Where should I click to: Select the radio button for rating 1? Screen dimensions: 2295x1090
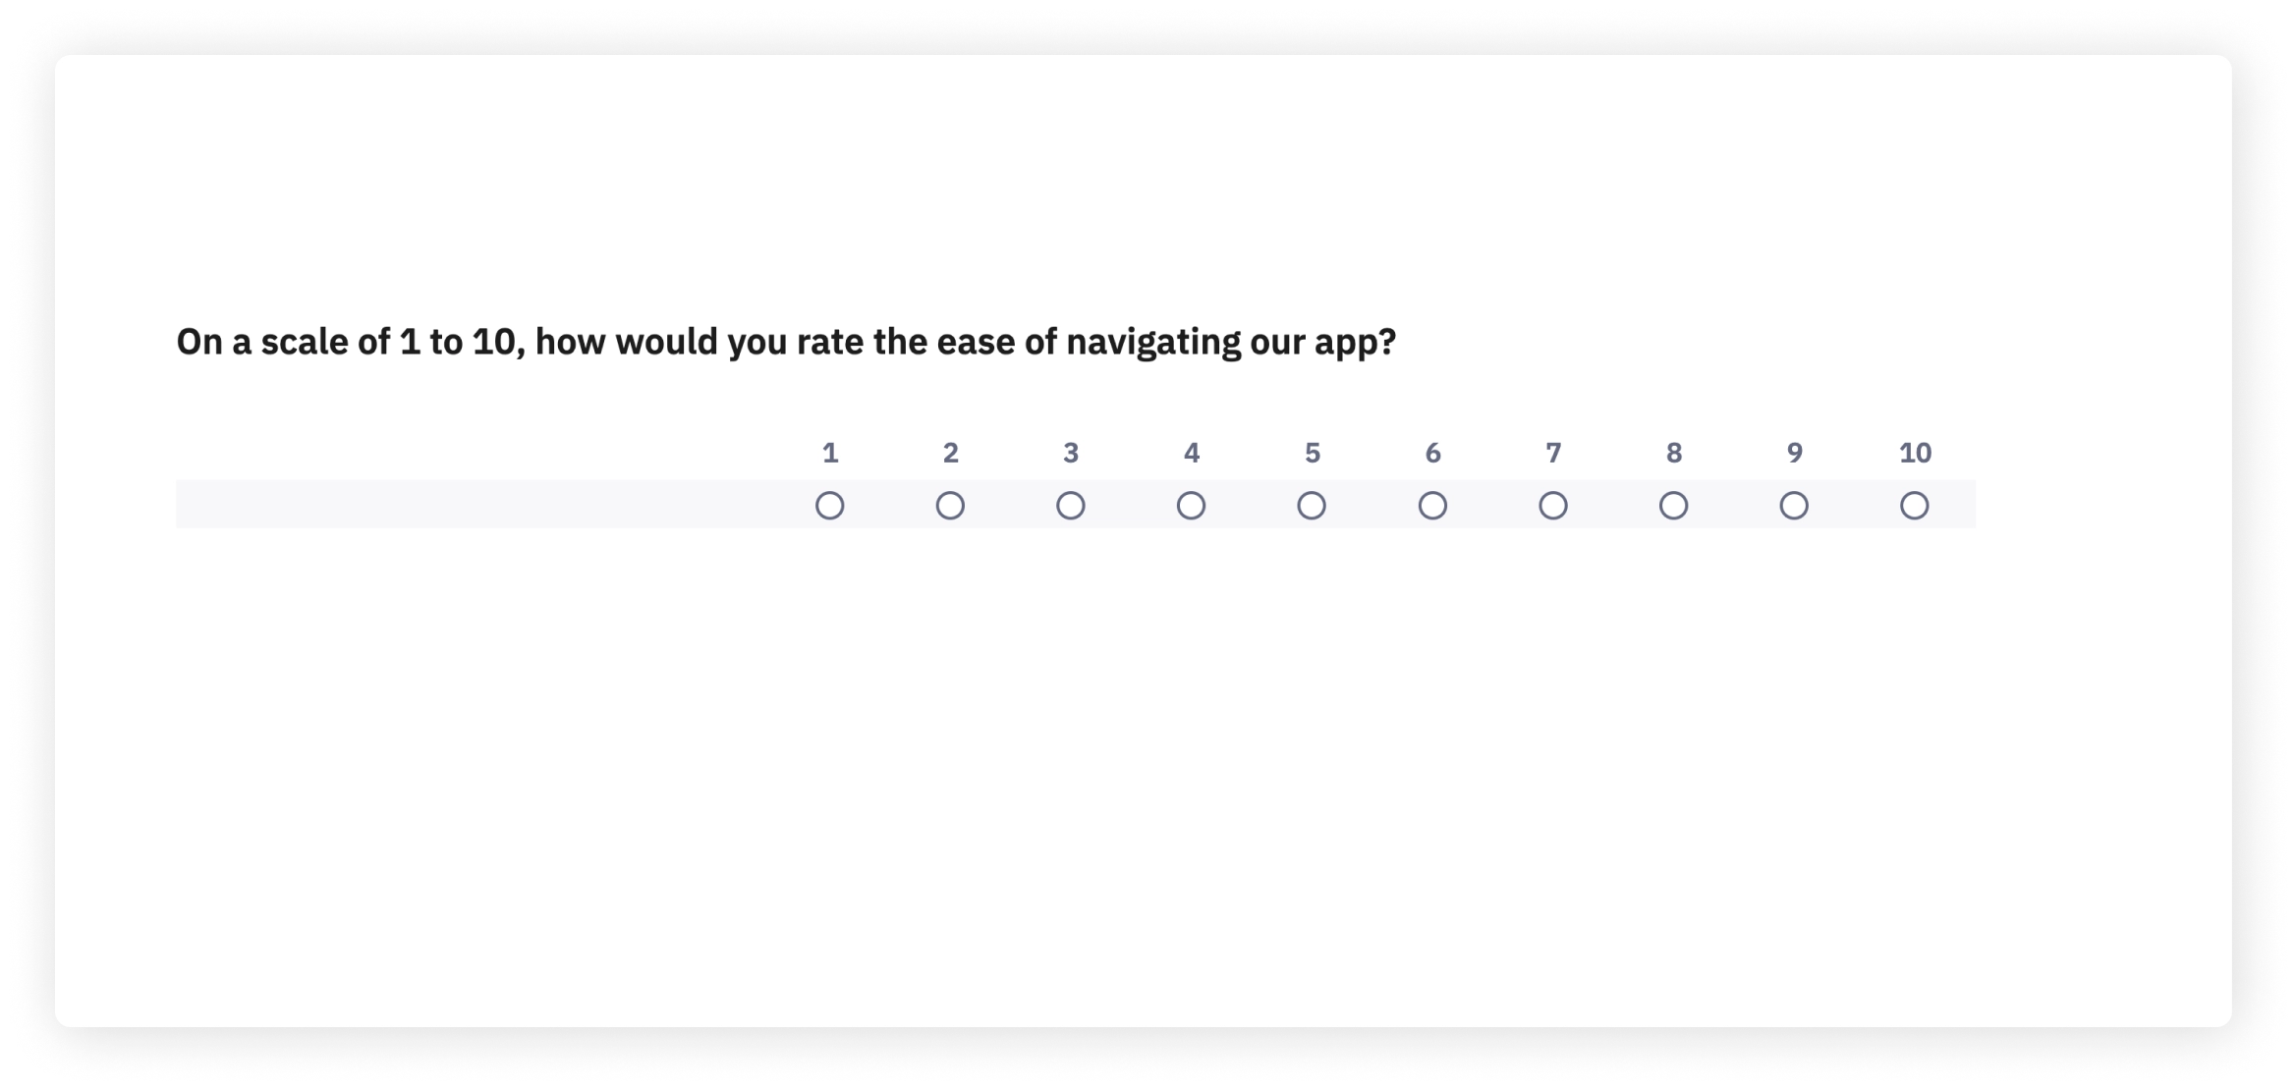829,506
